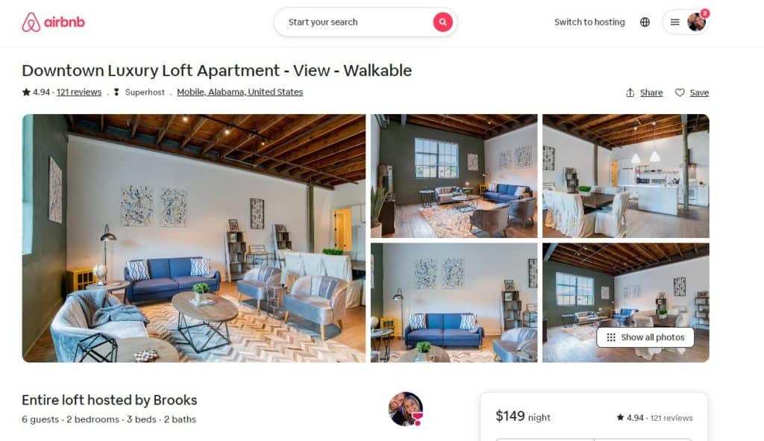
Task: Open Mobile, Alabama, United States location link
Action: coord(239,92)
